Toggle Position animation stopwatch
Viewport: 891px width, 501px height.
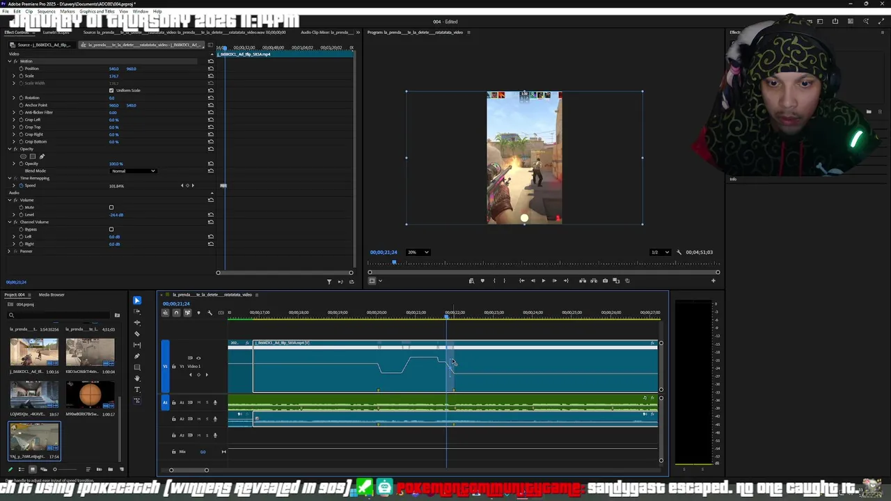pyautogui.click(x=21, y=69)
